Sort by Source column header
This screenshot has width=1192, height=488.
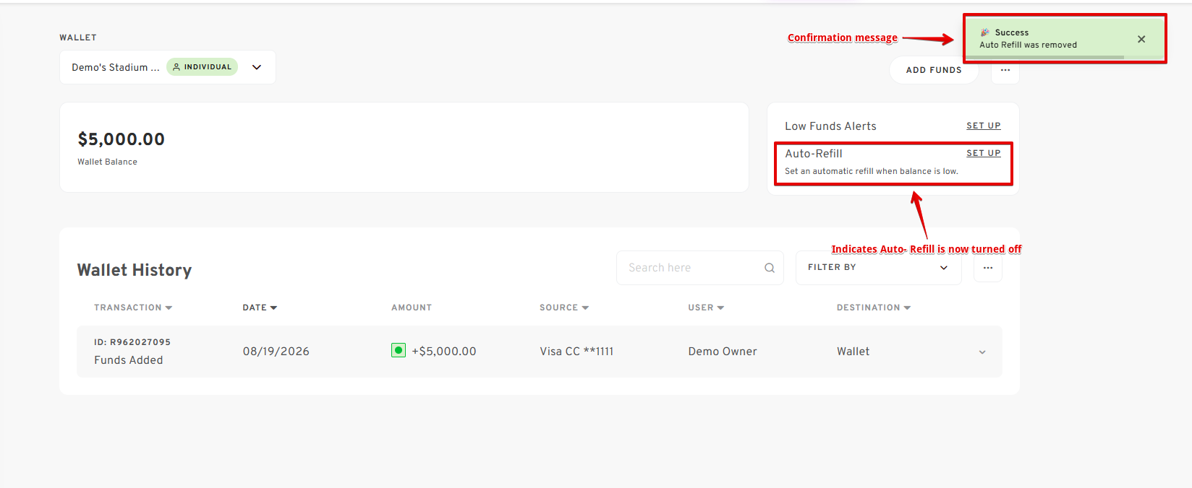[564, 308]
